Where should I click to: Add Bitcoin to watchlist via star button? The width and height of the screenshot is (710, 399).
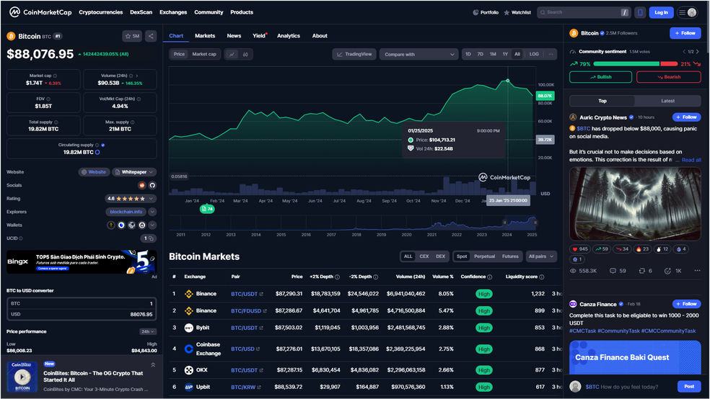point(132,36)
